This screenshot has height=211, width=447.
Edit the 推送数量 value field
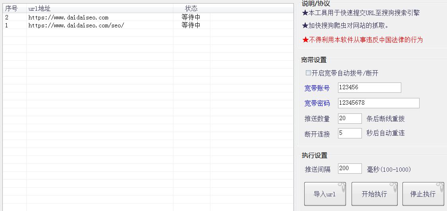(350, 119)
